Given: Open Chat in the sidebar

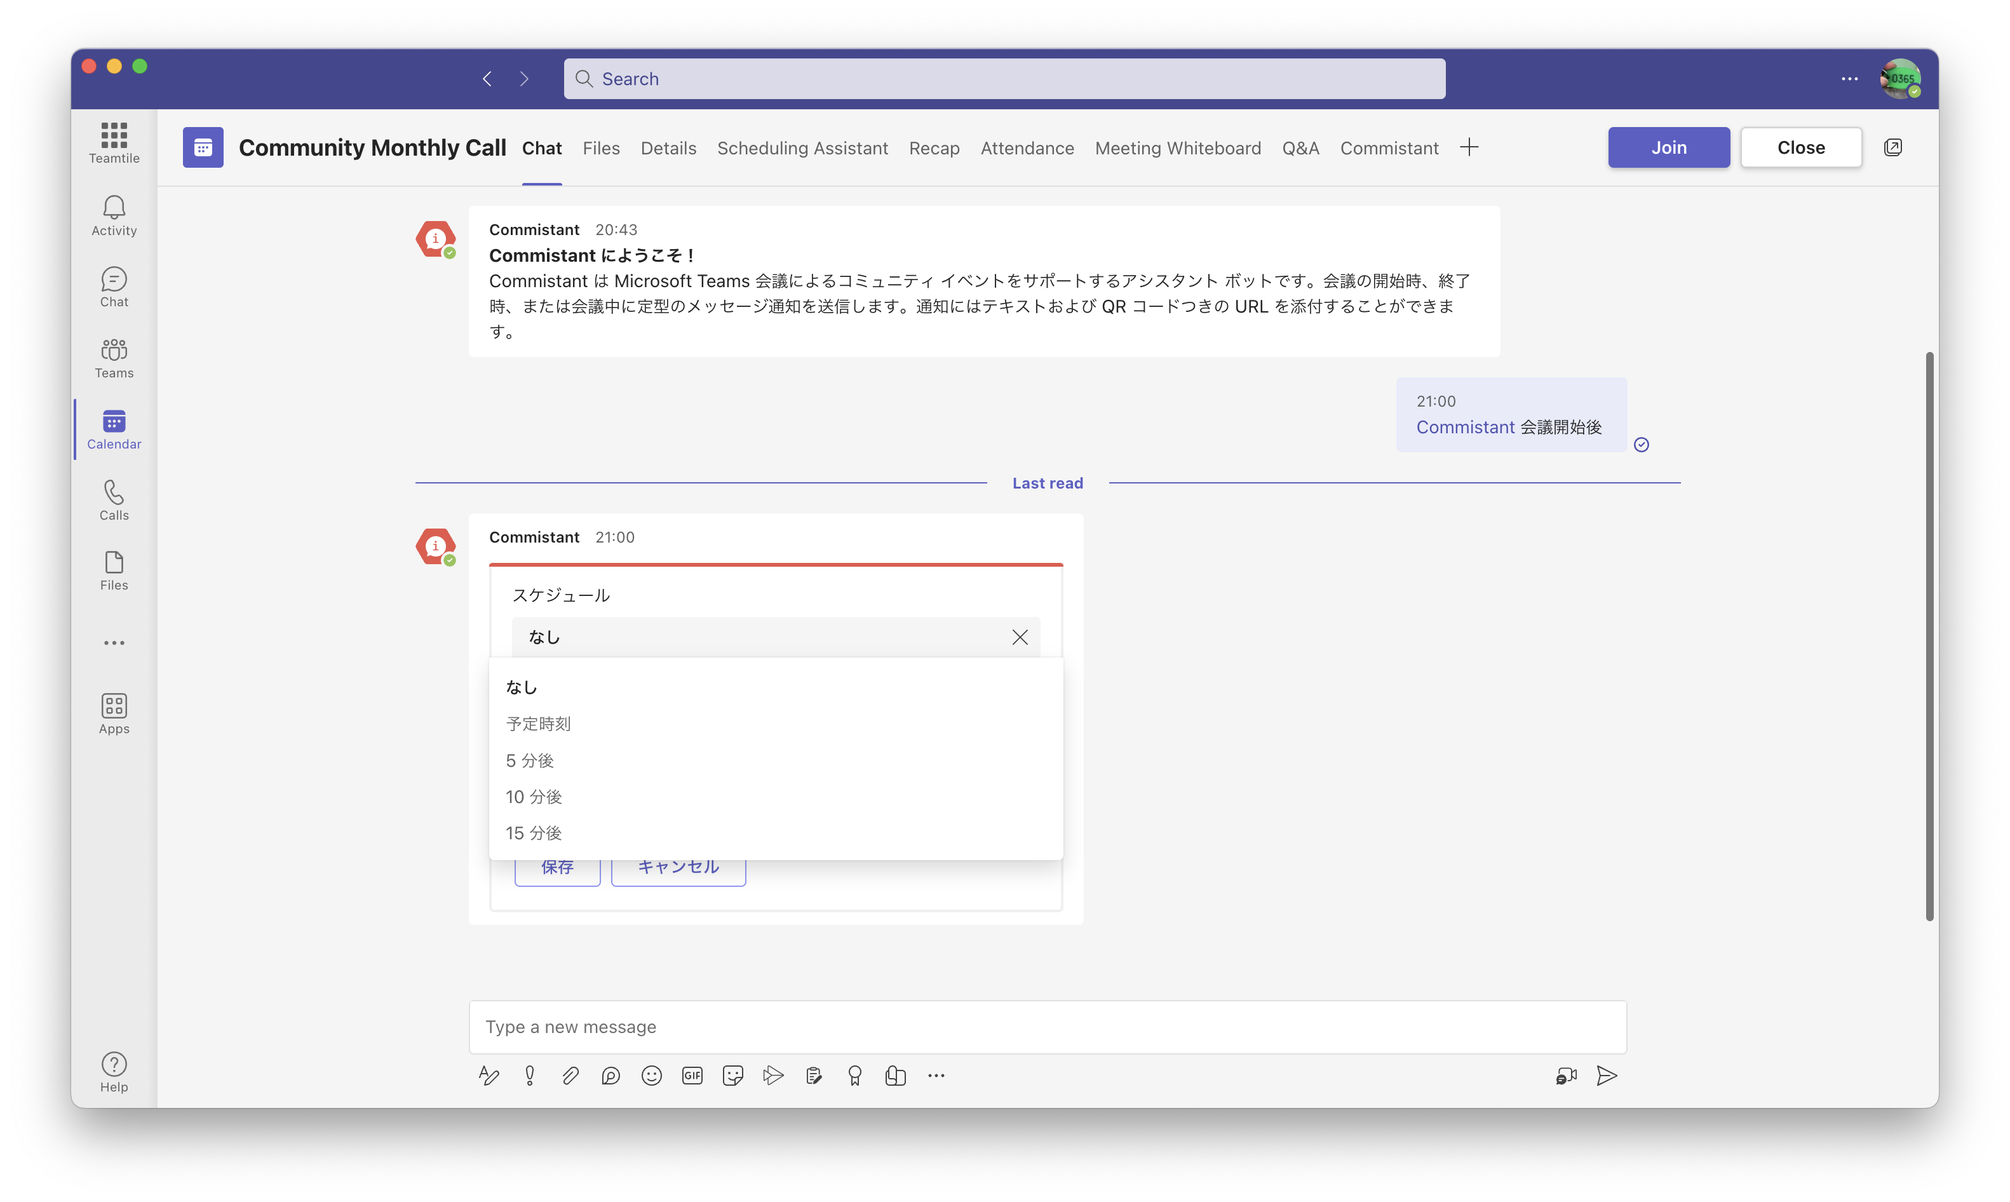Looking at the screenshot, I should click(x=114, y=287).
